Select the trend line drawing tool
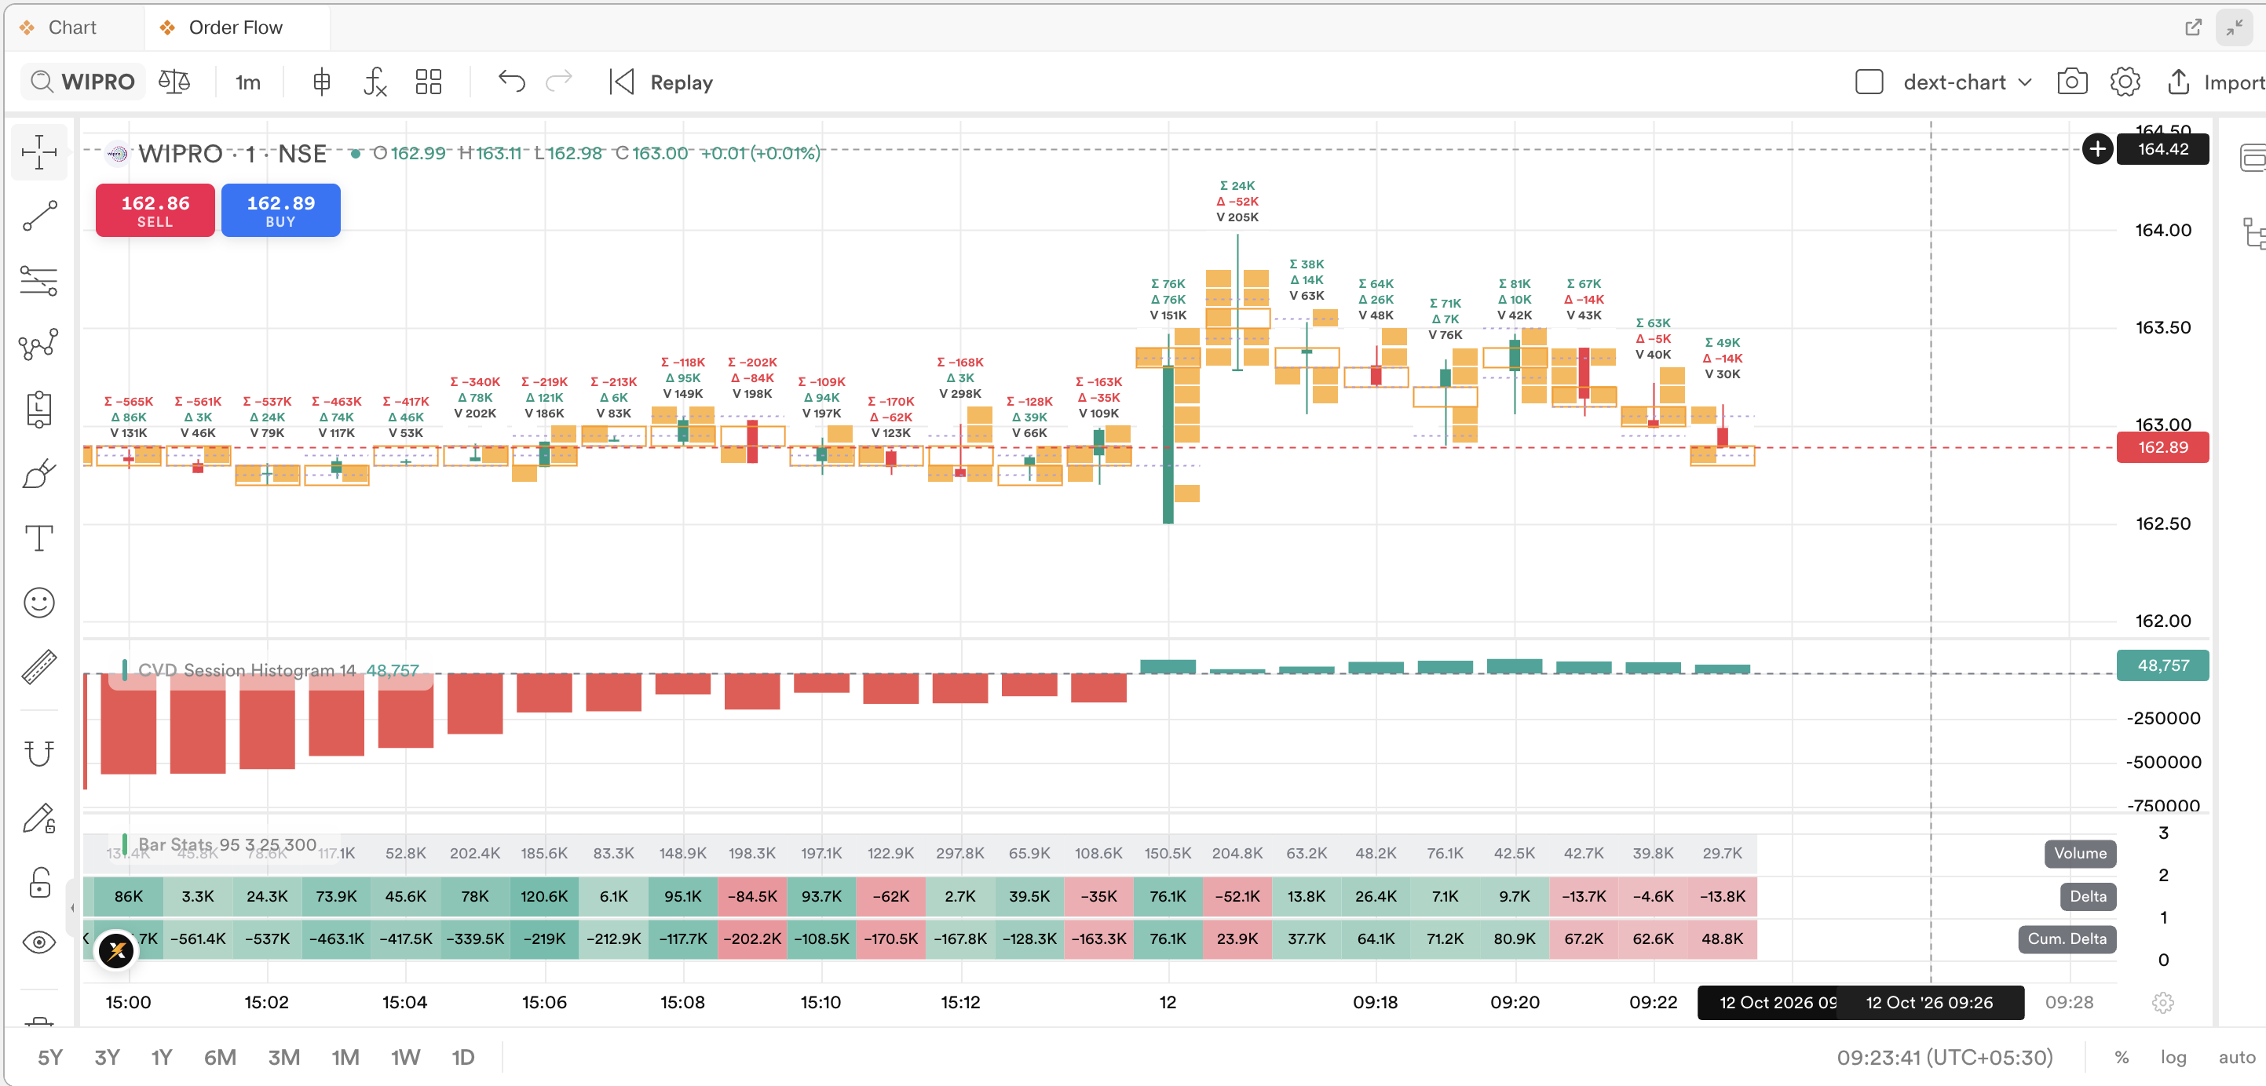This screenshot has height=1086, width=2266. (x=38, y=216)
